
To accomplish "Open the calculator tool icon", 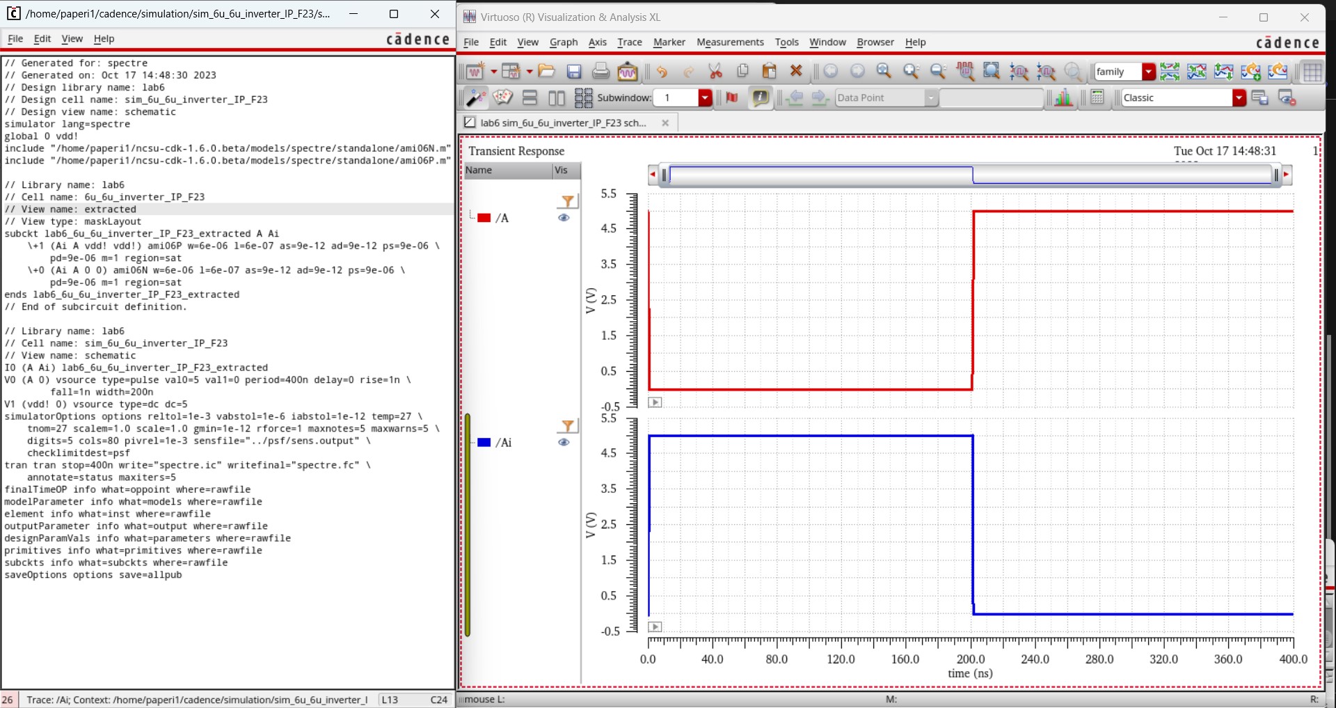I will click(x=1097, y=98).
